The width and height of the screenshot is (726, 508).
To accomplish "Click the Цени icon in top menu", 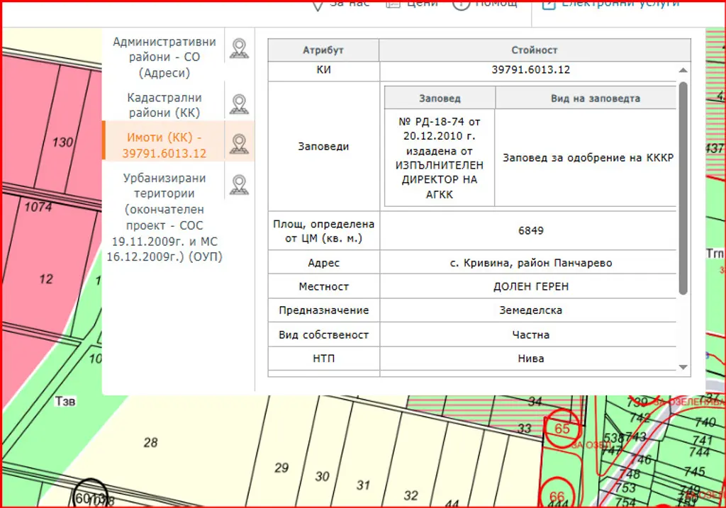I will (x=393, y=4).
